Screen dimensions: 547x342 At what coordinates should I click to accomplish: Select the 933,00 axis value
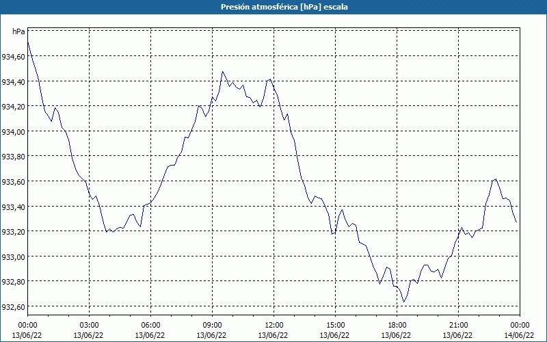click(13, 257)
